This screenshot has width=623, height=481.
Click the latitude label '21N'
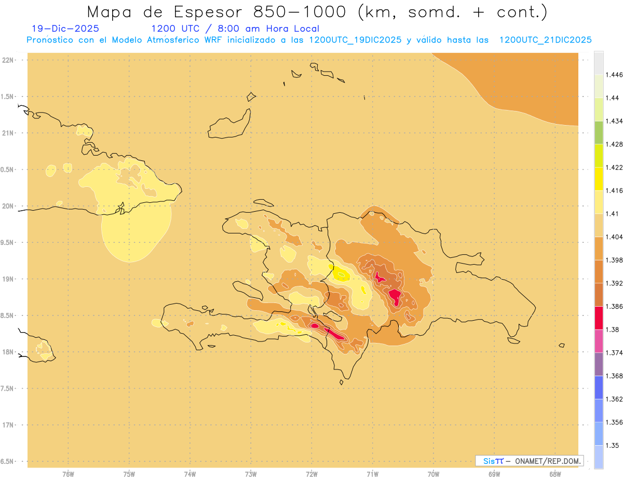tap(8, 133)
